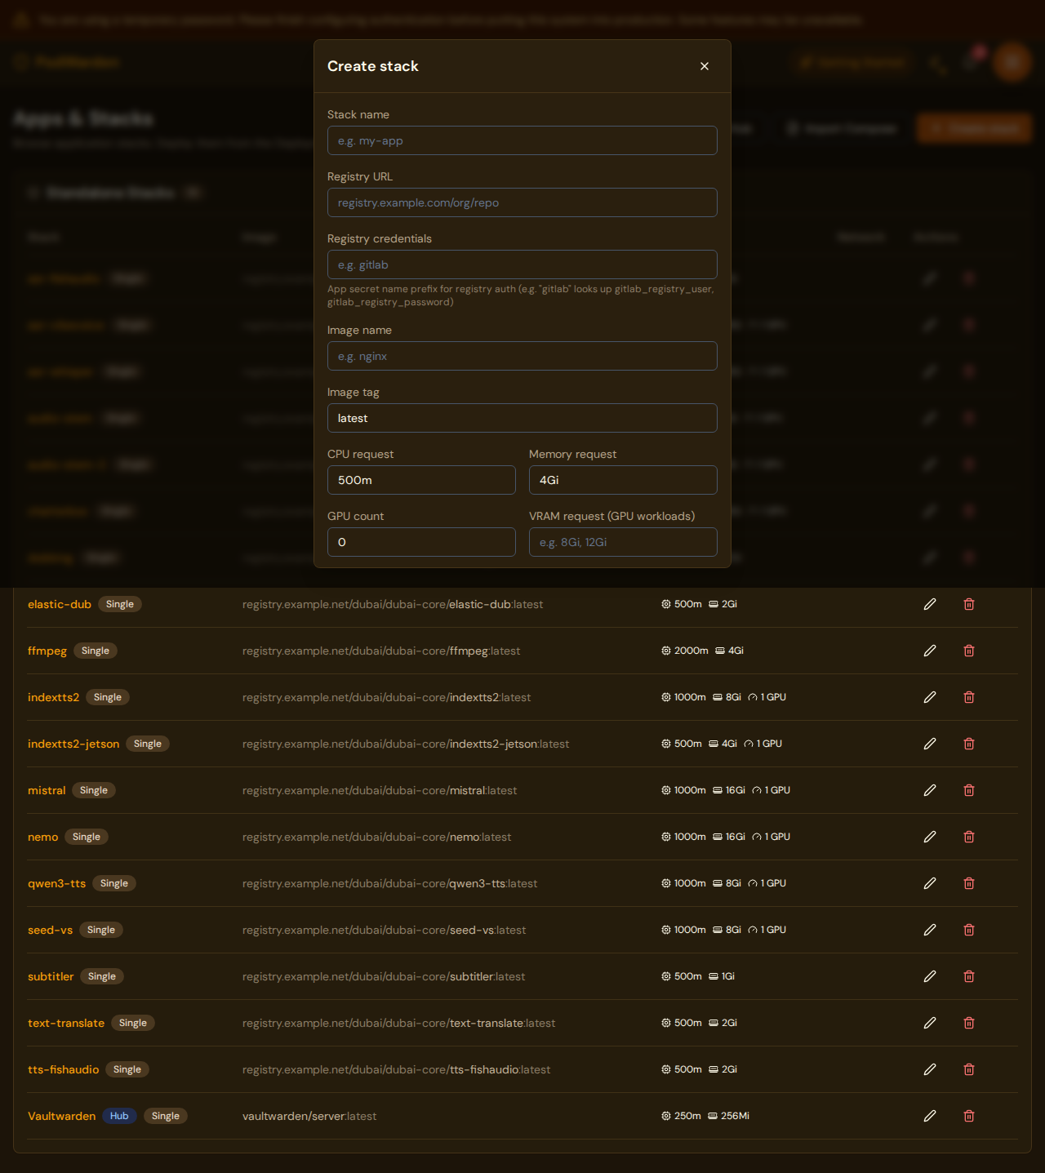Edit the seed-vs stack
Screen dimensions: 1045x1173
pyautogui.click(x=930, y=930)
